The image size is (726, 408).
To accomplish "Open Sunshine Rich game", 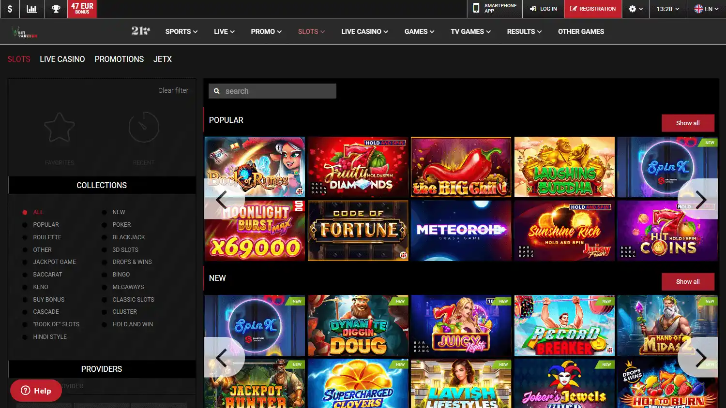I will [x=564, y=231].
